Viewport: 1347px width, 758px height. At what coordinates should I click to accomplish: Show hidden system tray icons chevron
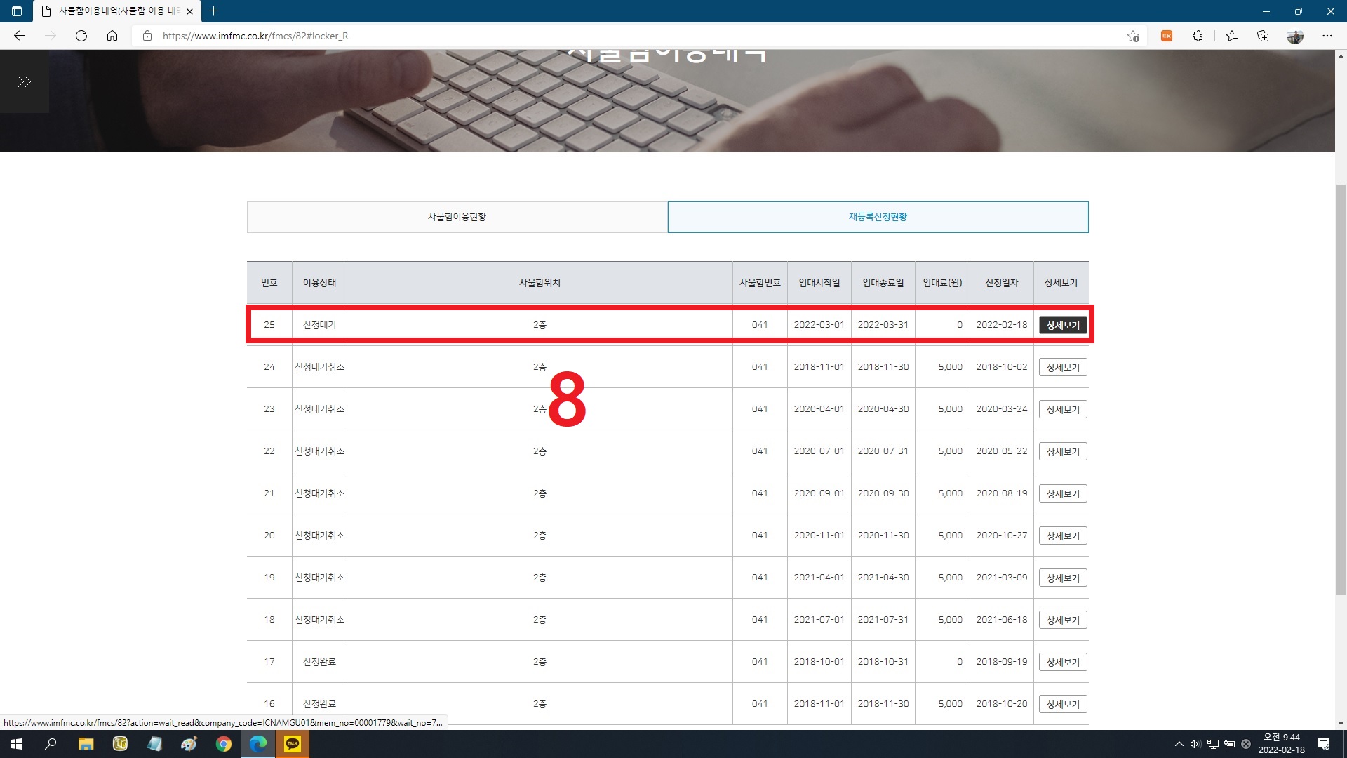coord(1179,744)
